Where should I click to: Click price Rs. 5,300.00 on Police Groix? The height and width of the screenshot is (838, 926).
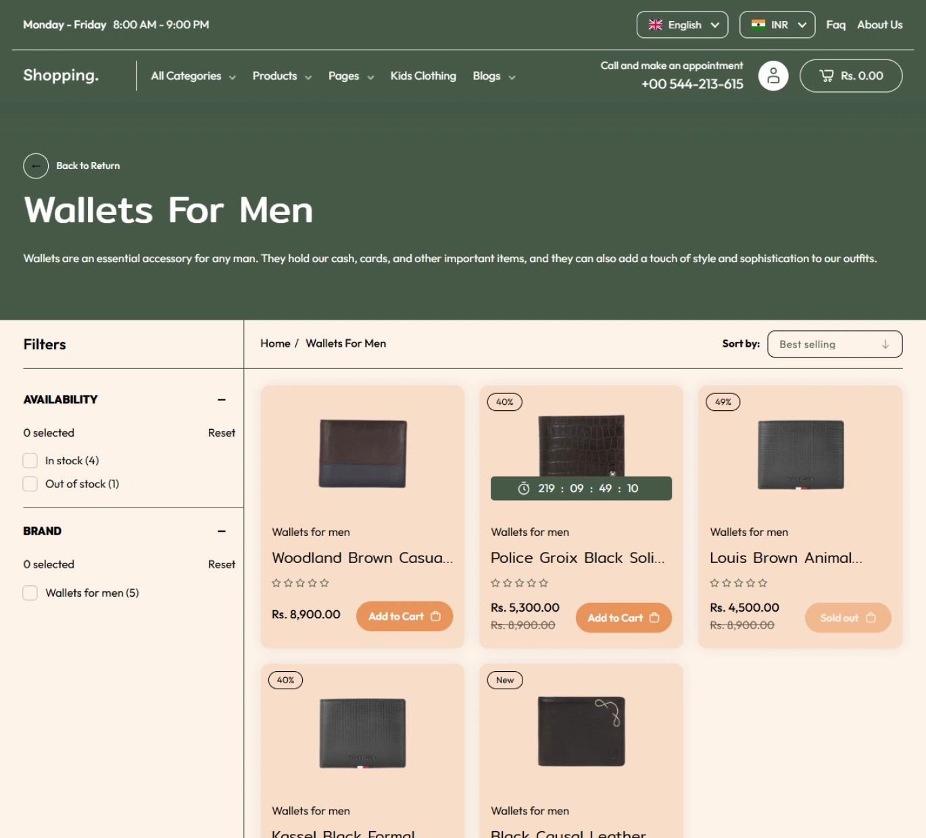click(525, 608)
